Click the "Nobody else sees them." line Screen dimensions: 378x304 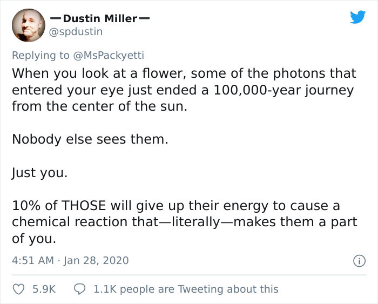tap(90, 139)
